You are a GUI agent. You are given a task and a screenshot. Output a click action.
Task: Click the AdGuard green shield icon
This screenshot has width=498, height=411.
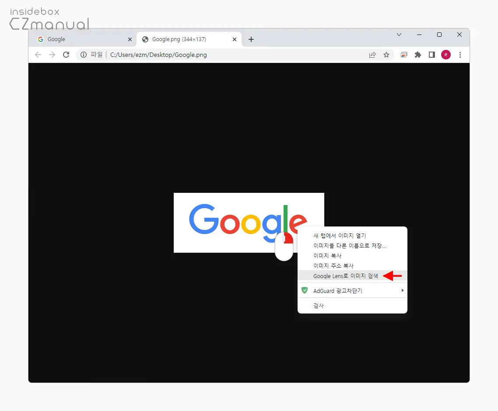coord(305,290)
